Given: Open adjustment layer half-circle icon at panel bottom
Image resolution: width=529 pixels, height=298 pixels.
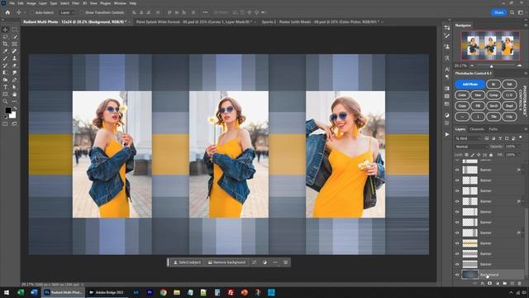Looking at the screenshot, I should 498,283.
